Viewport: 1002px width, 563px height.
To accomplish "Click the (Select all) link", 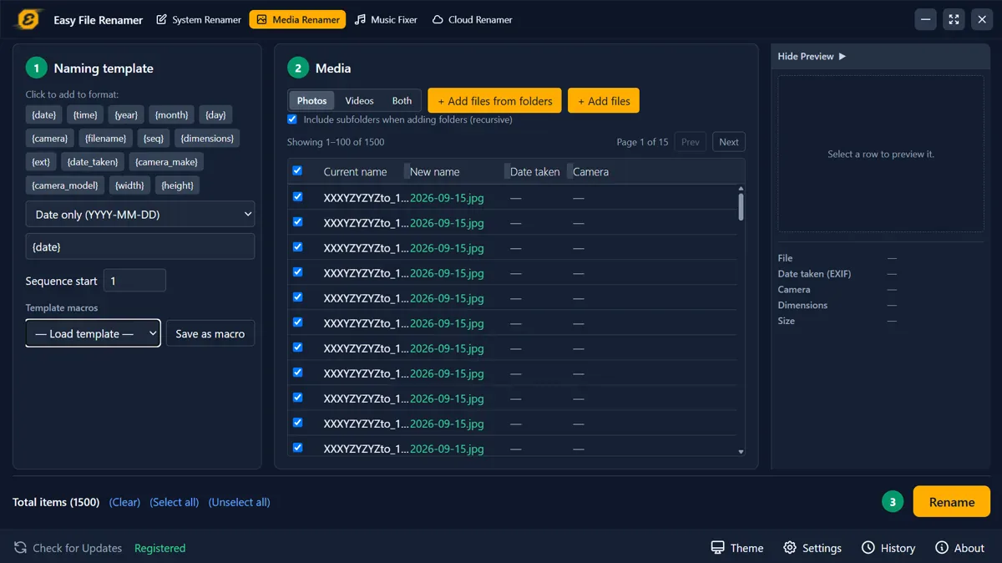I will [x=175, y=502].
